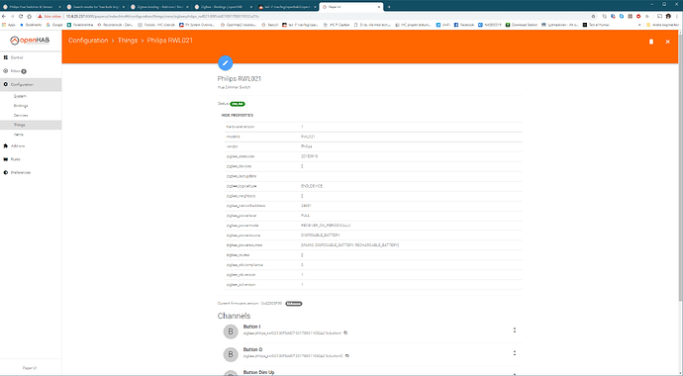683x376 pixels.
Task: Delete the thing using the trash icon
Action: click(651, 42)
